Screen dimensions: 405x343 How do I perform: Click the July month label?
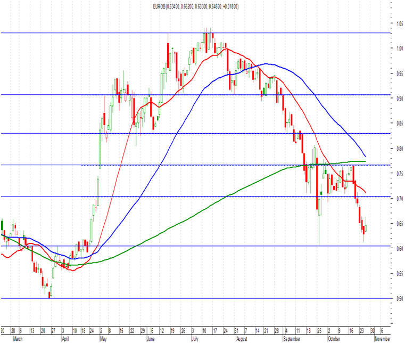(195, 339)
